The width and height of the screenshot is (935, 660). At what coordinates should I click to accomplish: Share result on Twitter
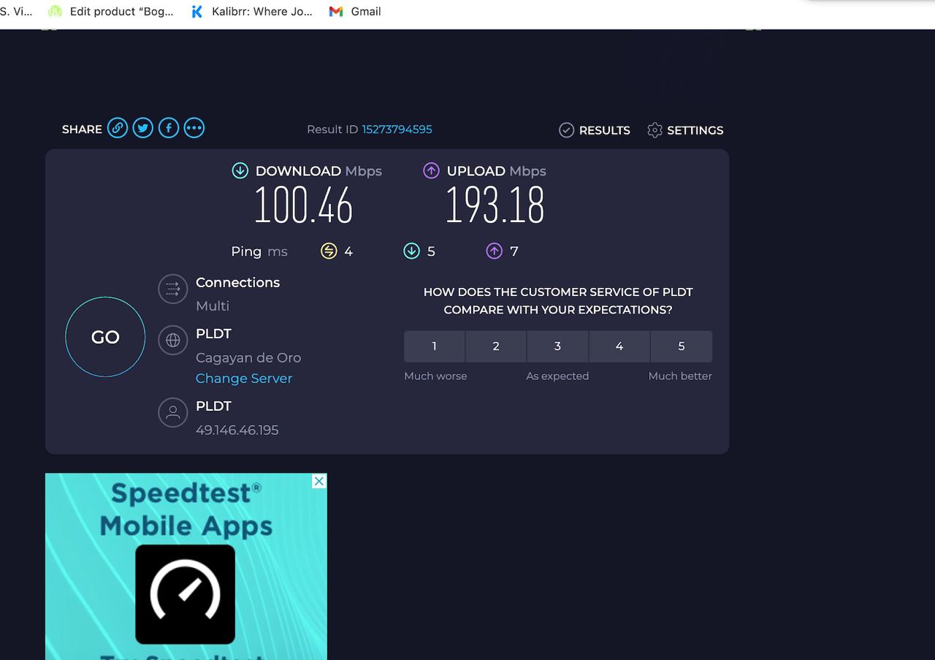point(143,129)
